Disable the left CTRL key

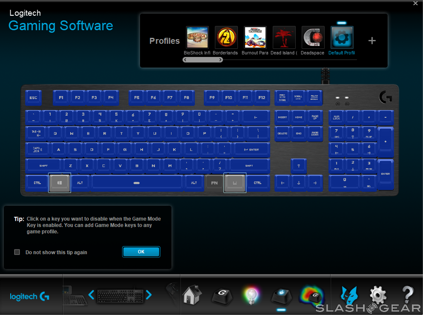[x=37, y=183]
